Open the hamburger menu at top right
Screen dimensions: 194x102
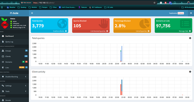pos(191,13)
